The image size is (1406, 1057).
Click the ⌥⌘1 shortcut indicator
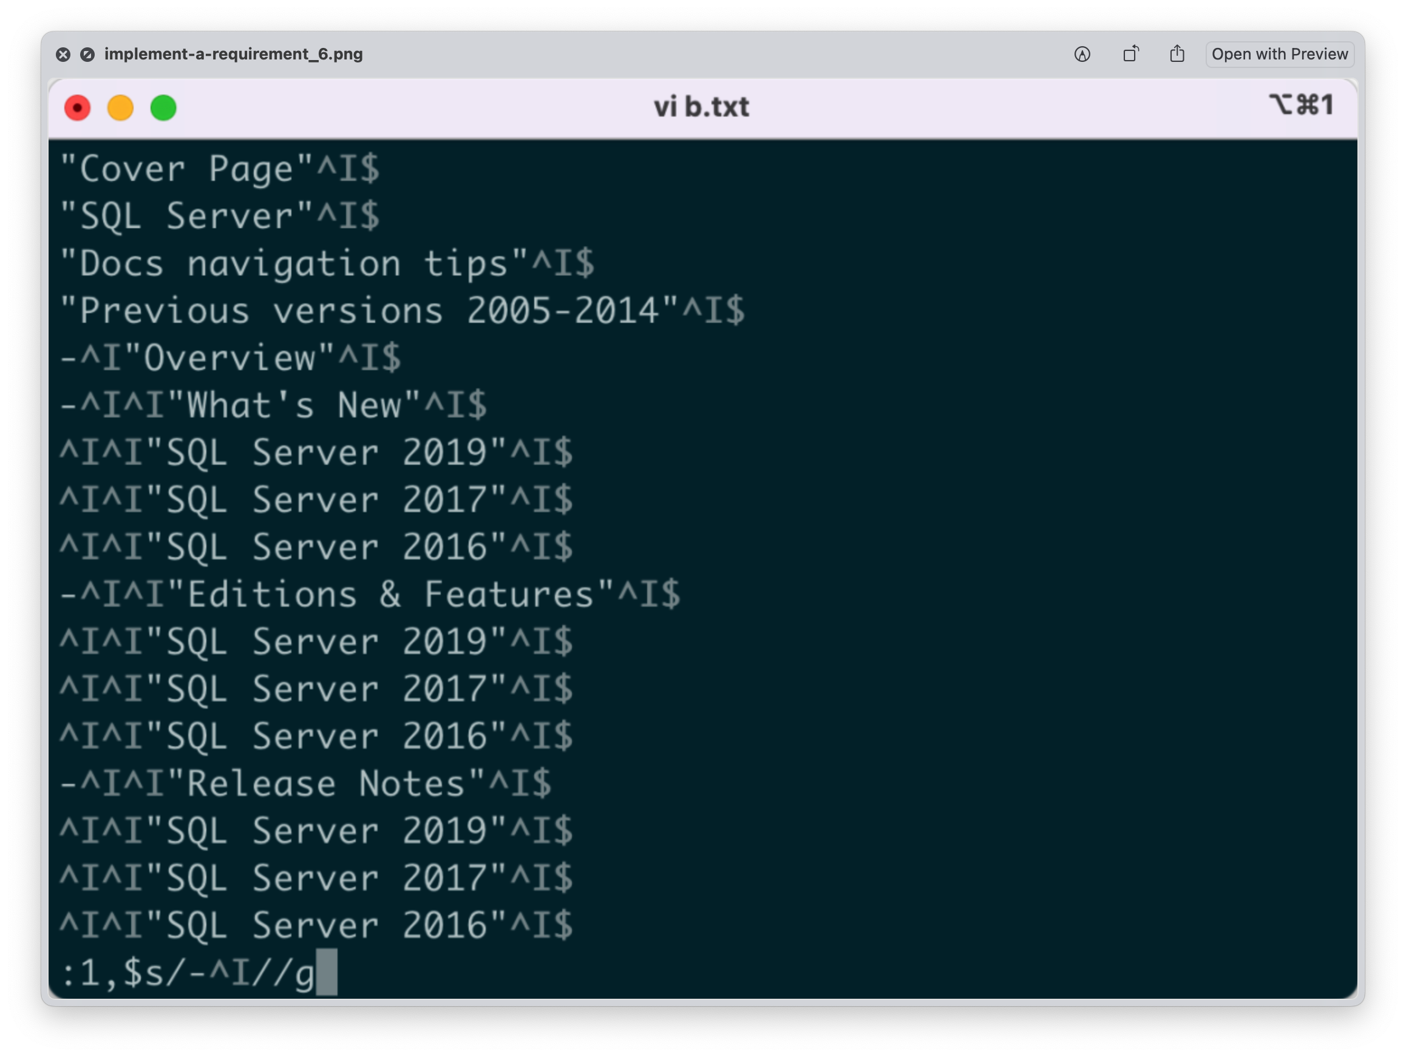pyautogui.click(x=1301, y=105)
